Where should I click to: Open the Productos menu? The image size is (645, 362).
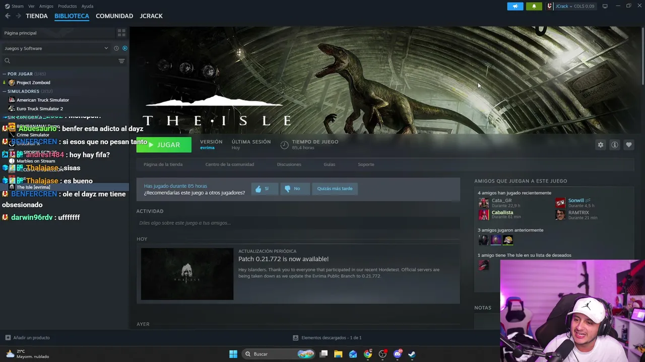point(67,6)
